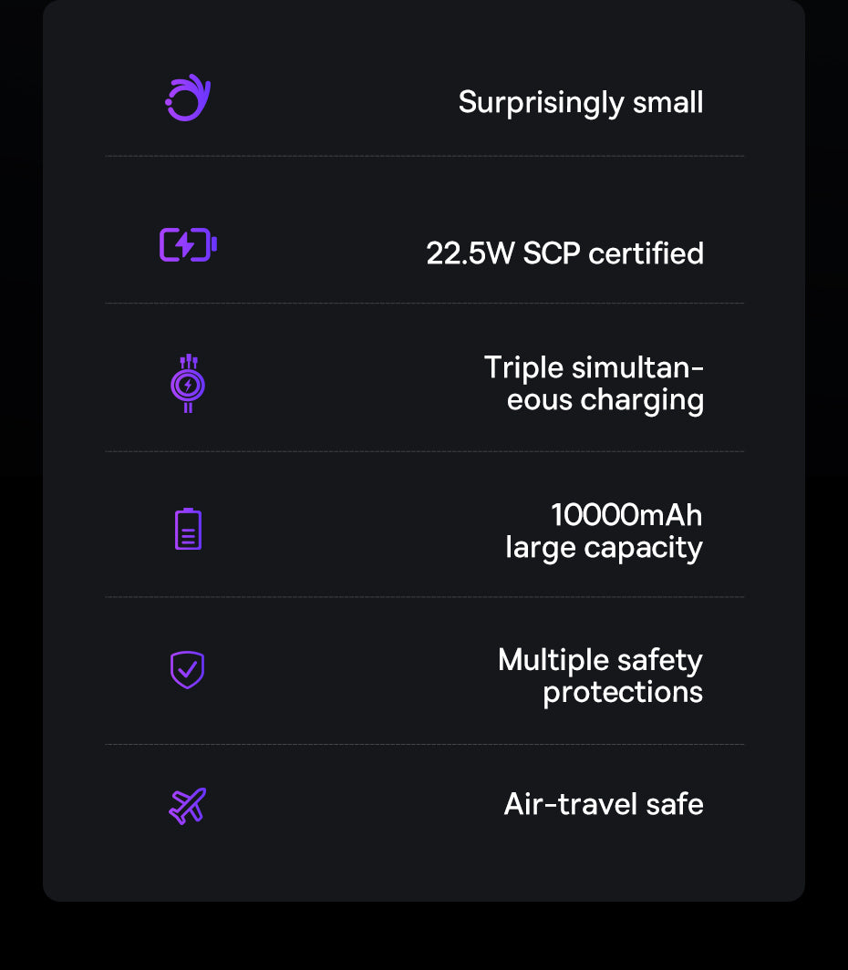
Task: Select the shield checkmark safety icon
Action: tap(187, 670)
